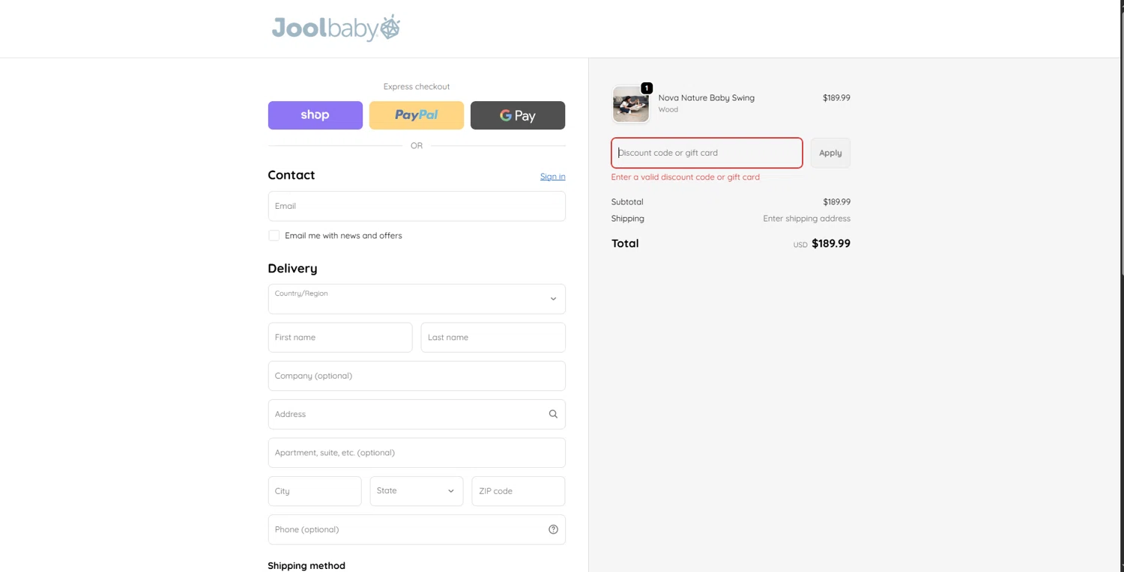This screenshot has width=1124, height=572.
Task: Click the Joolbaby logo
Action: 336,28
